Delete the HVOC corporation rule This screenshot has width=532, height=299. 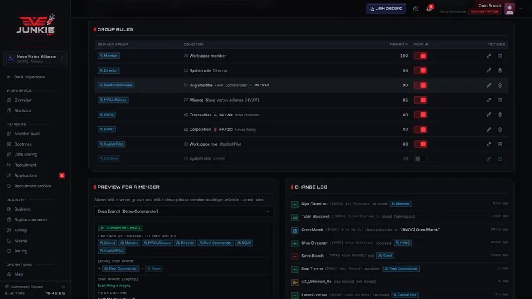[x=500, y=129]
